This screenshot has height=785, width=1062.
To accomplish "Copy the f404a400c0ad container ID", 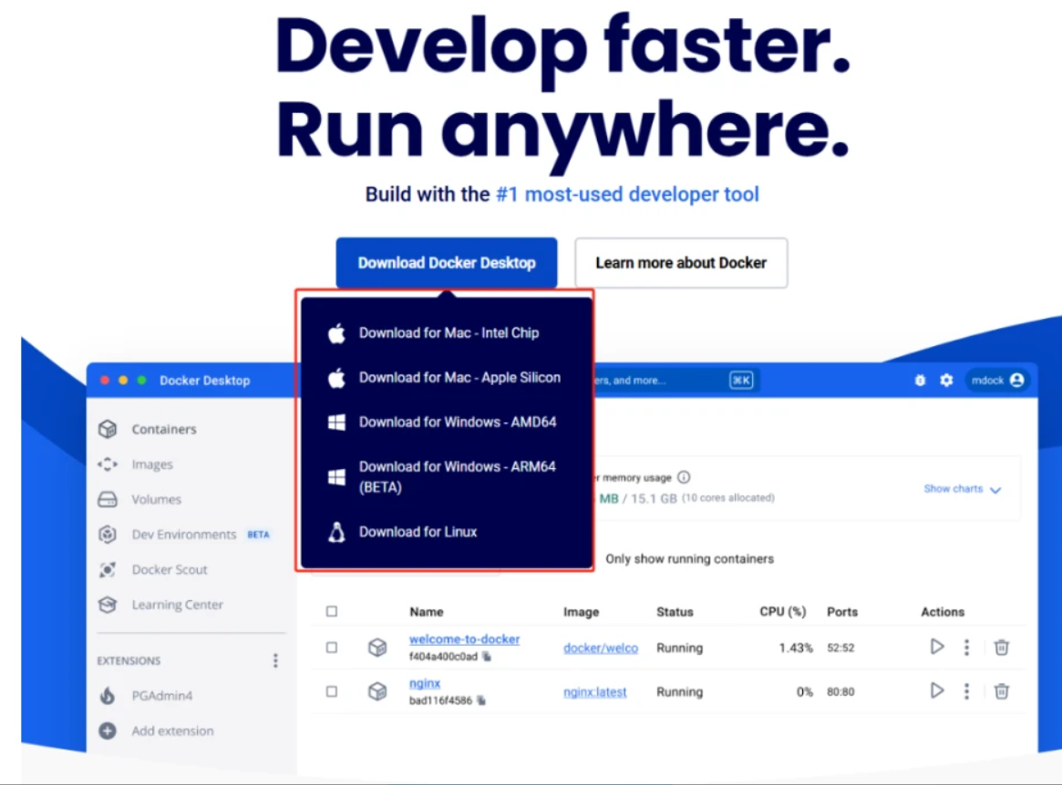I will (486, 657).
